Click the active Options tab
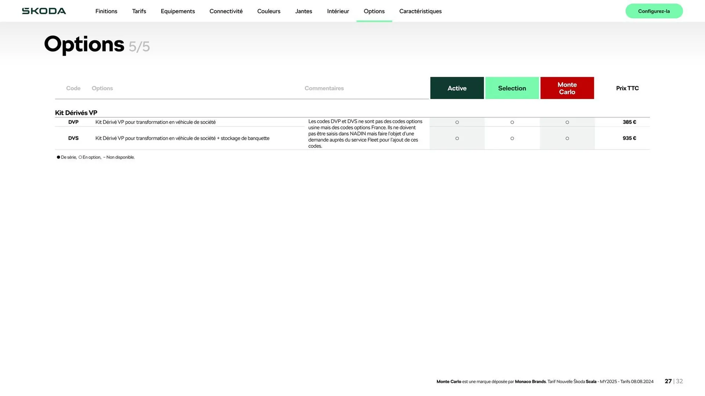705x396 pixels. tap(374, 11)
